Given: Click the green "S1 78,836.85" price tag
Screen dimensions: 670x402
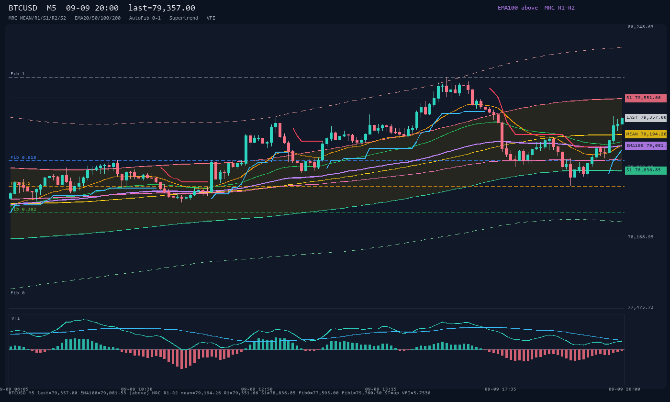Looking at the screenshot, I should coord(646,170).
